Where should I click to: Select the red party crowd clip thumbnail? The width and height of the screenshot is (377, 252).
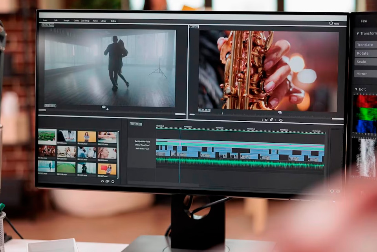[47, 151]
